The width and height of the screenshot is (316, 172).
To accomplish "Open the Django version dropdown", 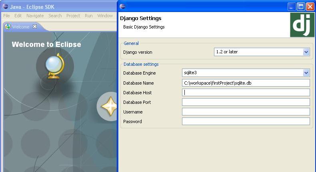I will [x=306, y=52].
